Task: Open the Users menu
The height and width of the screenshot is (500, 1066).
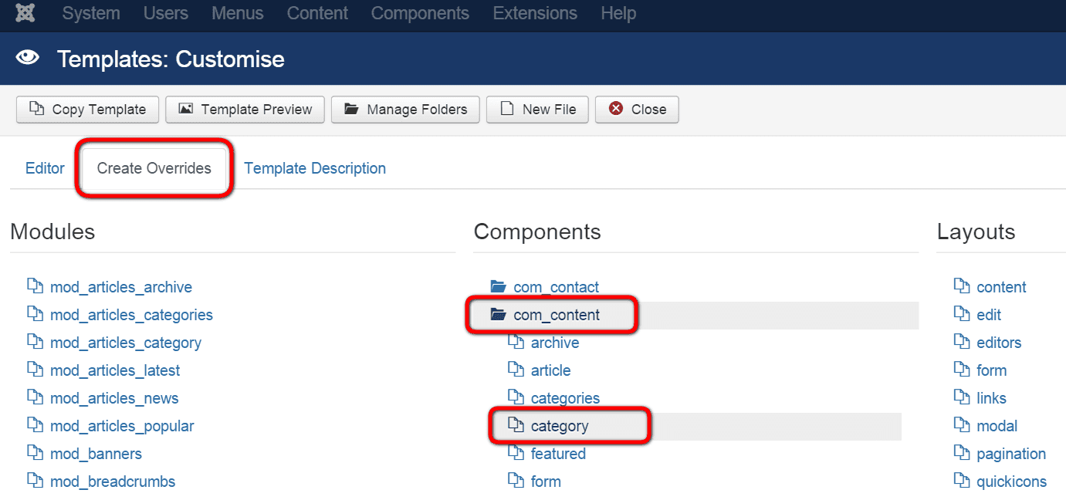Action: 166,13
